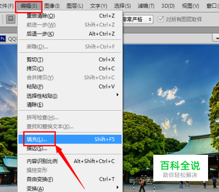The image size is (219, 192).
Task: Open the 文件(F) menu
Action: [x=7, y=6]
